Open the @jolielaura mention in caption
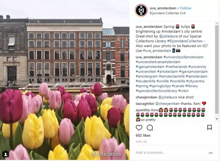The width and height of the screenshot is (220, 161). tap(168, 36)
